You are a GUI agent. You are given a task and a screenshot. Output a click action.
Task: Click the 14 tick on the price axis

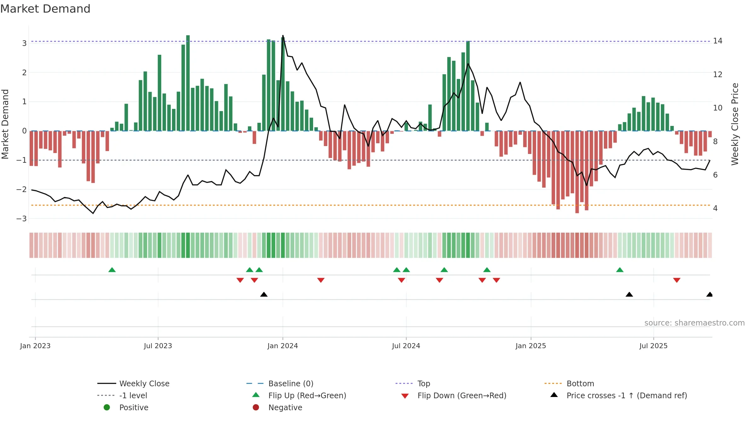(x=718, y=41)
